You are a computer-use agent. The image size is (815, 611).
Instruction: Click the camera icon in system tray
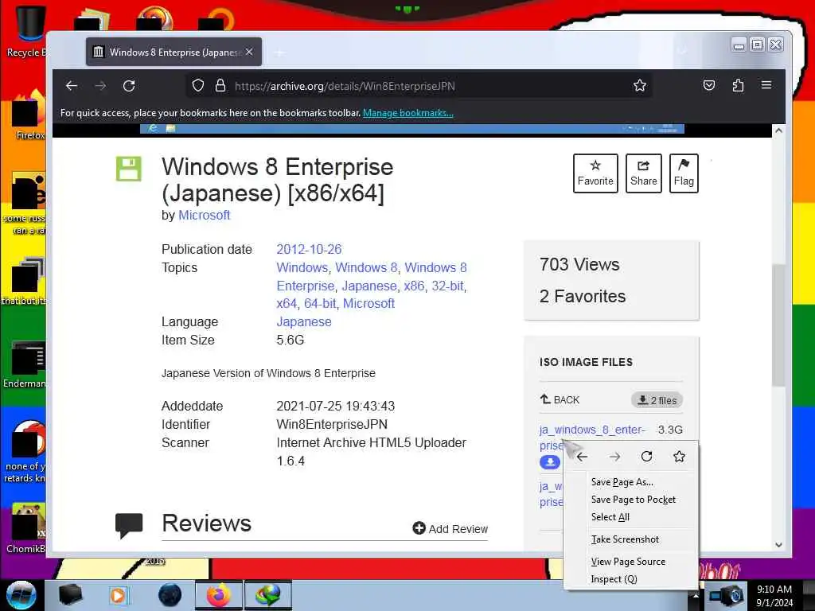[726, 596]
